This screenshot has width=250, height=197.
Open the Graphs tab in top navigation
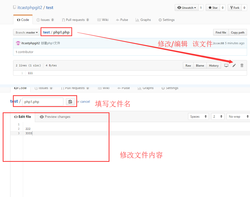click(x=143, y=20)
